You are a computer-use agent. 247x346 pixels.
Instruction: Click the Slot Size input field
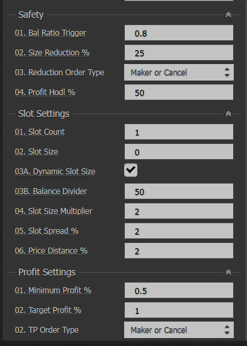coord(179,152)
